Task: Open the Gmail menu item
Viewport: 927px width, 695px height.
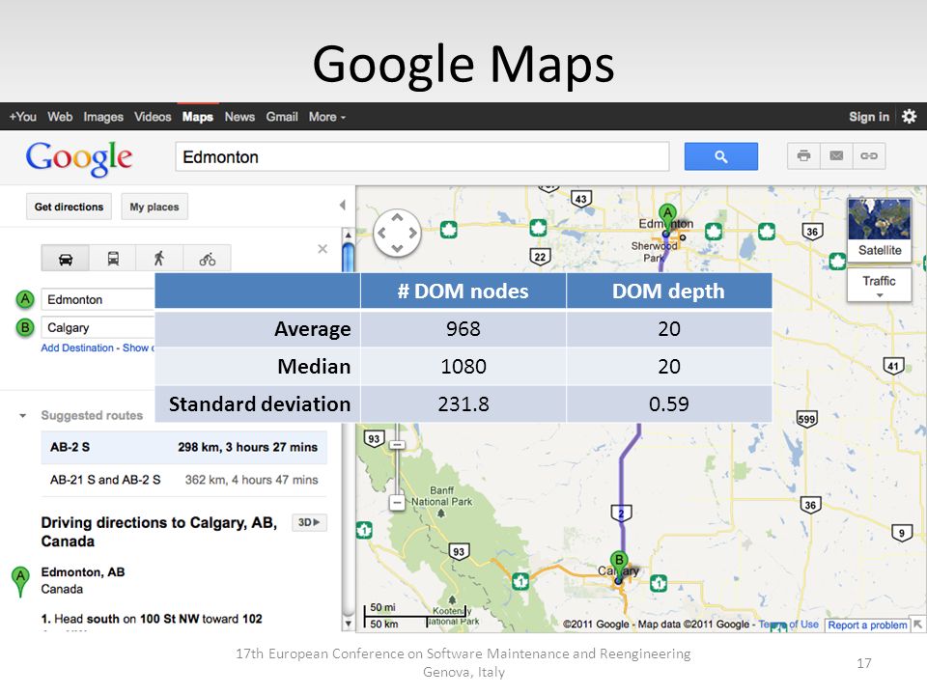Action: (x=282, y=117)
